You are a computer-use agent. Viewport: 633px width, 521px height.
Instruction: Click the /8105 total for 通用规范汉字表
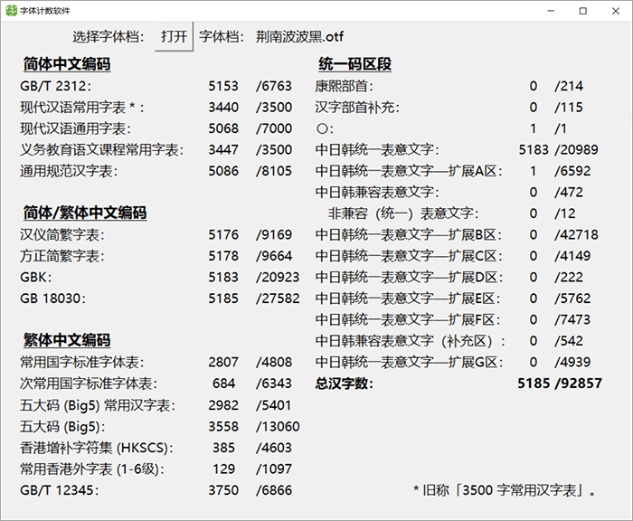point(274,171)
